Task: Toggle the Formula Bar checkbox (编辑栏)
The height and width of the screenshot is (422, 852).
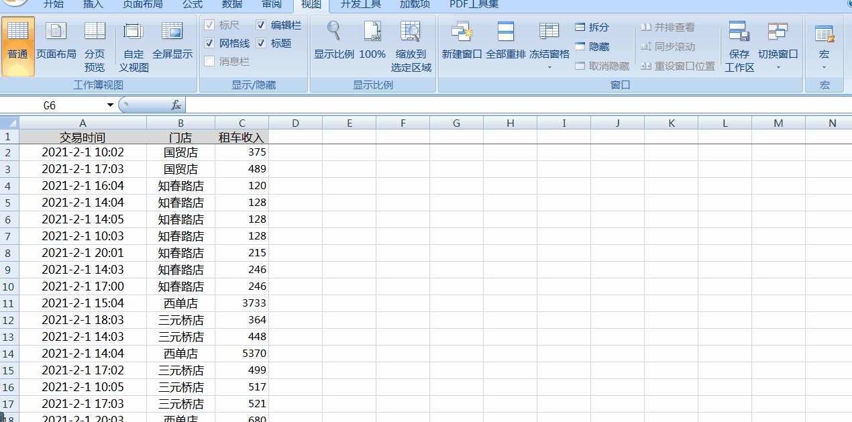Action: tap(261, 25)
